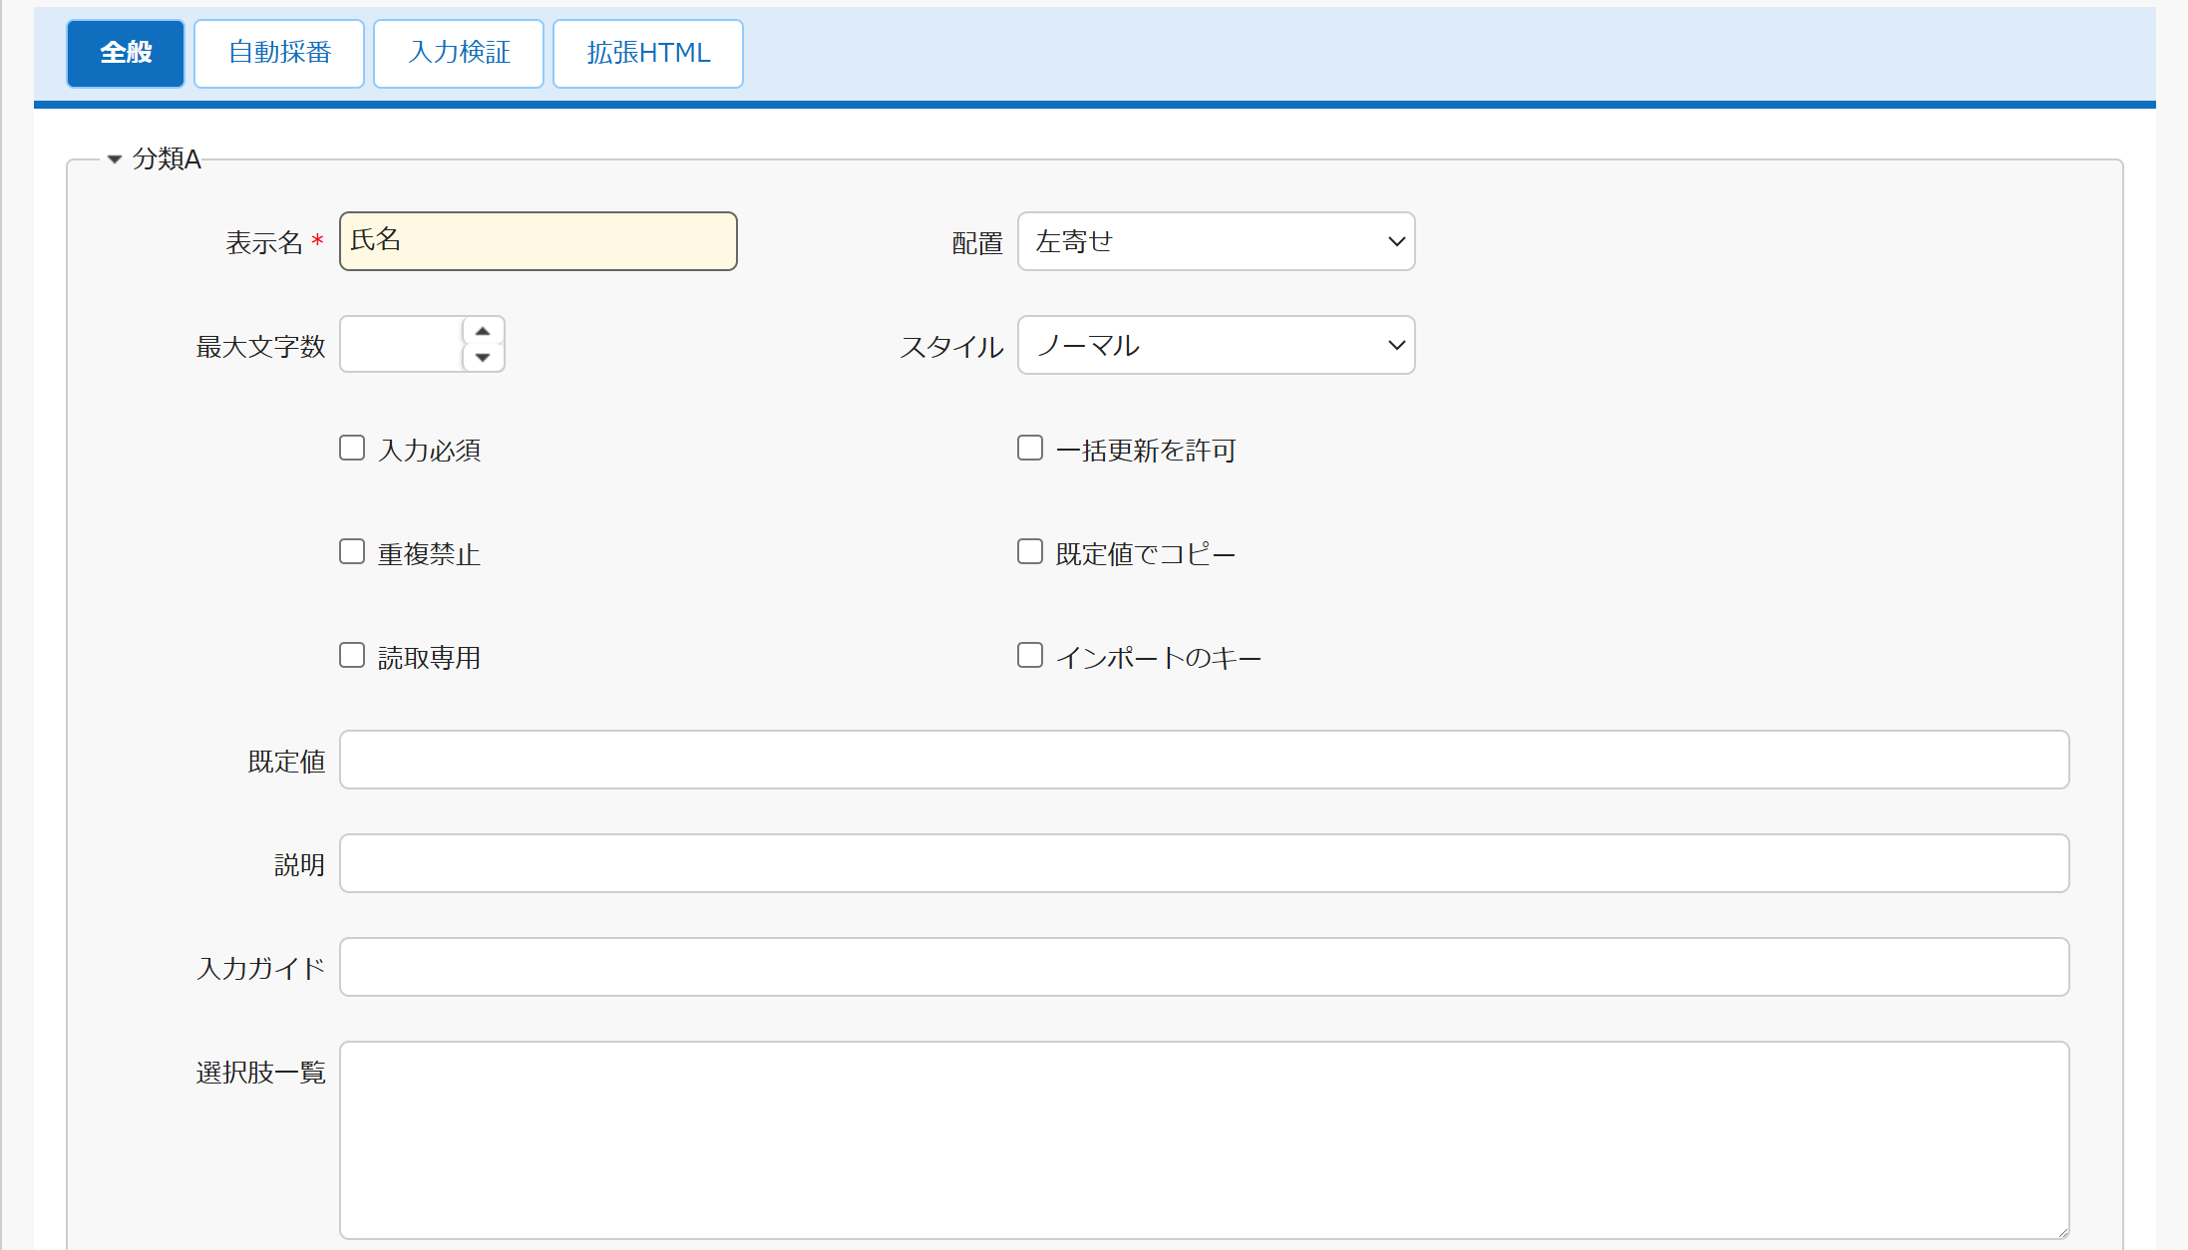The width and height of the screenshot is (2188, 1250).
Task: Toggle the 読取専用 checkbox
Action: pyautogui.click(x=352, y=656)
